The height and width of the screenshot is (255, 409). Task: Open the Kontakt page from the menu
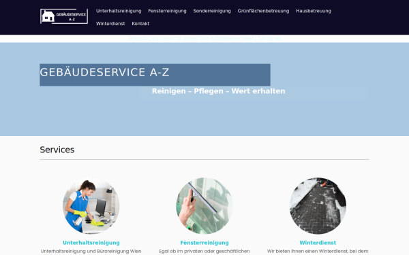point(140,23)
